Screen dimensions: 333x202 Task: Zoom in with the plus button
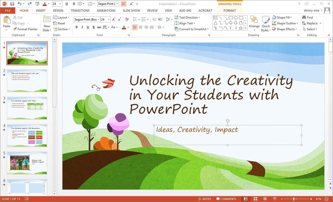point(311,199)
